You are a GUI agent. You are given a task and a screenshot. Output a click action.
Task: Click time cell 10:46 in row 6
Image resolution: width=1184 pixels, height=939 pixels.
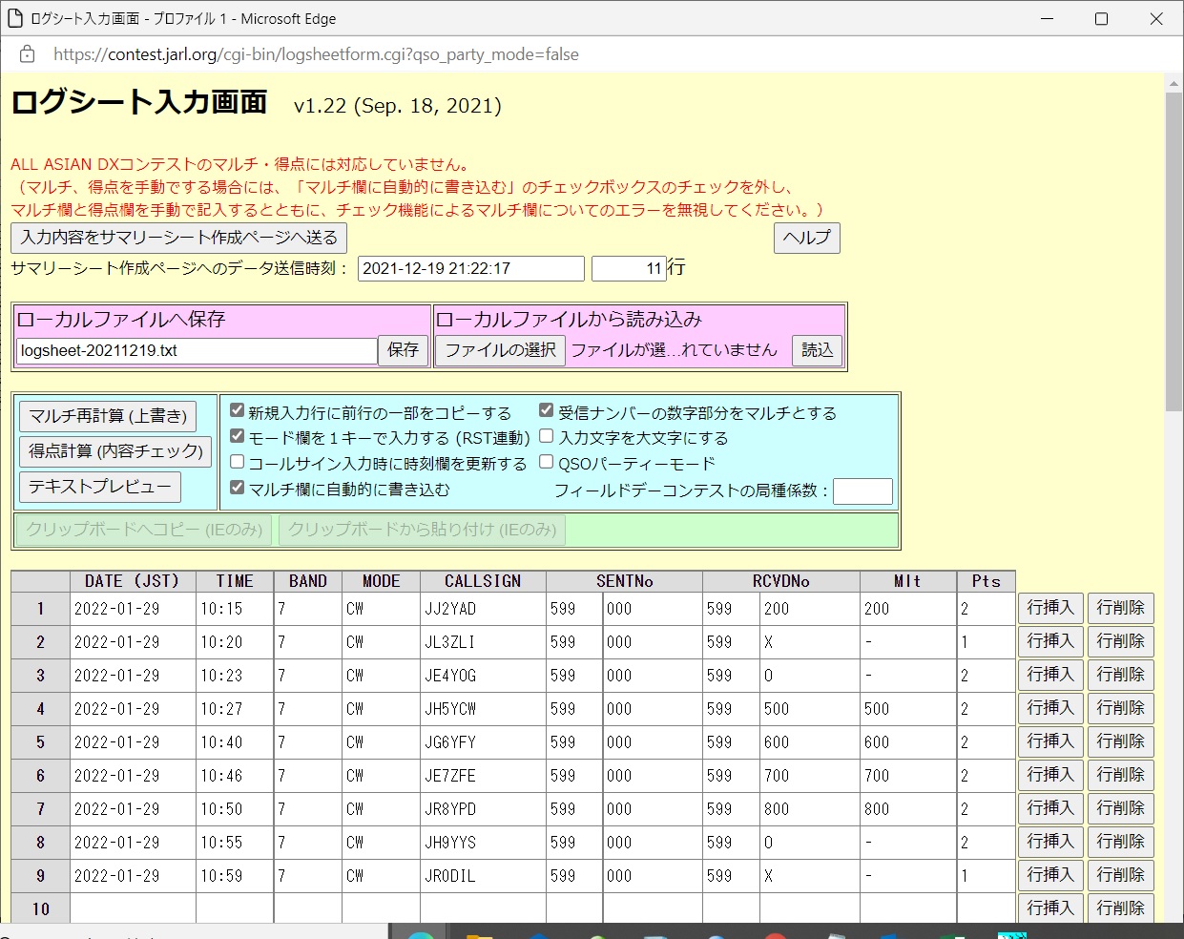[x=235, y=776]
